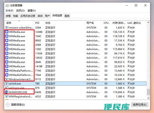
Task: Click the vertical scrollbar thumb
Action: 148,92
